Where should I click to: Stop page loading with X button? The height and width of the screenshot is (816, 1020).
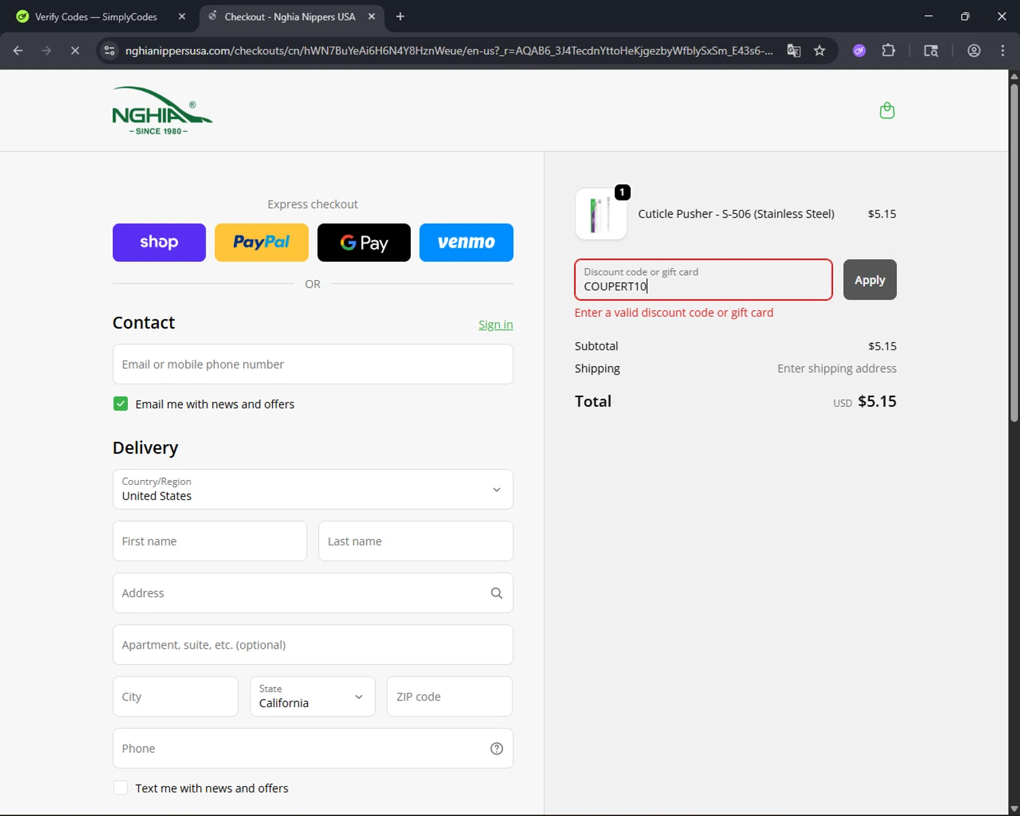75,50
